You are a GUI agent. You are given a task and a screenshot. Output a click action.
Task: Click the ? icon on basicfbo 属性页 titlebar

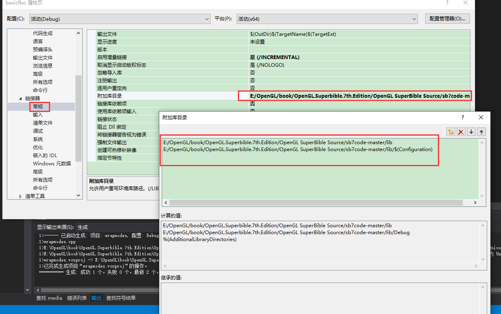(447, 3)
